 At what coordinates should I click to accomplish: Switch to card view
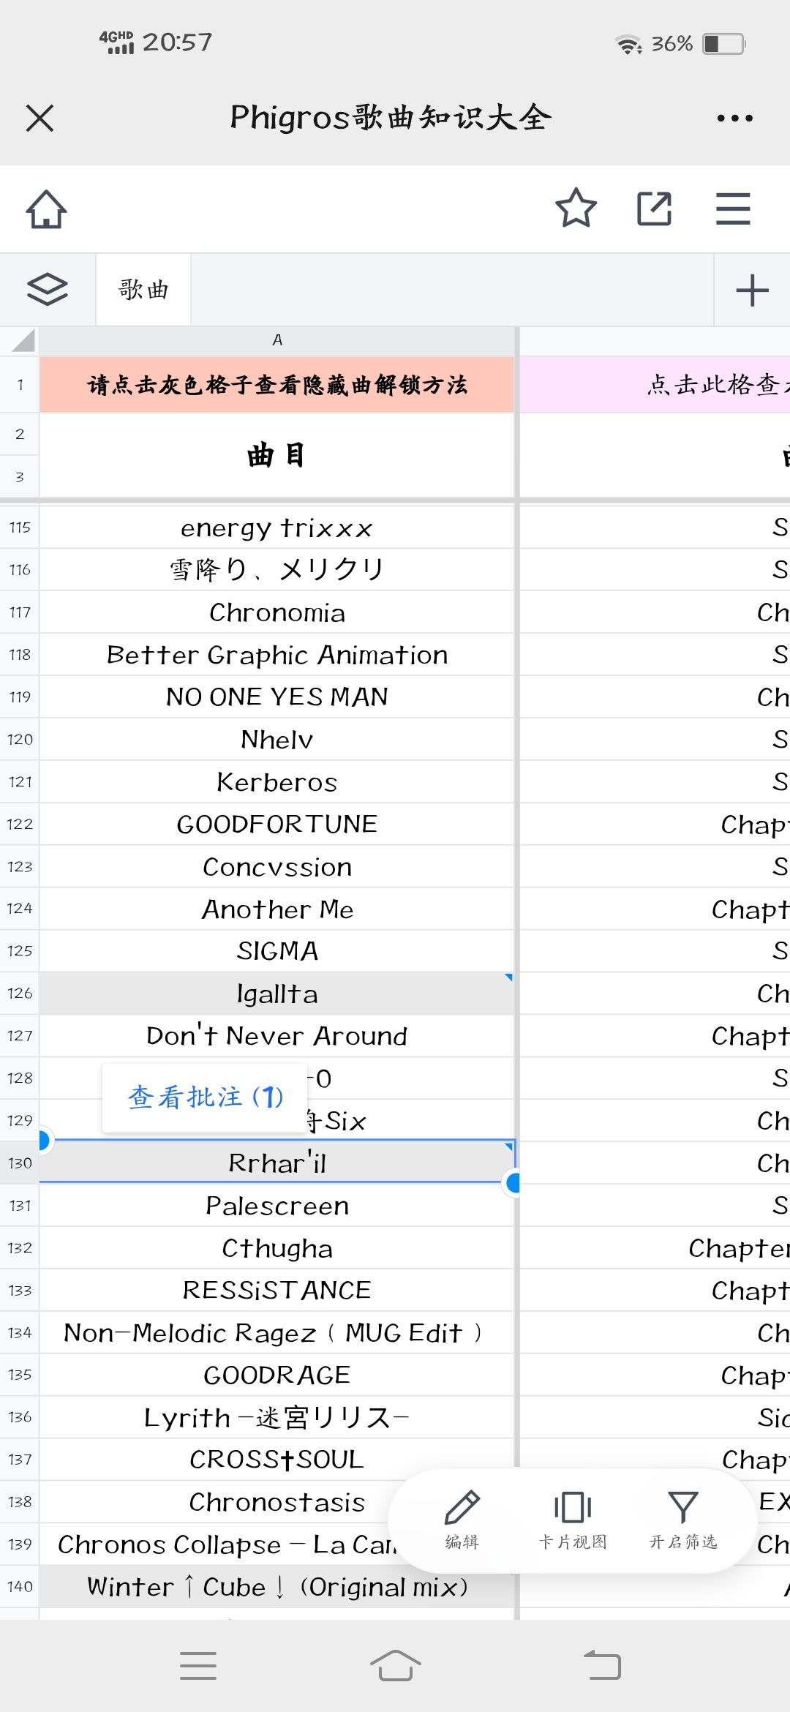coord(573,1519)
